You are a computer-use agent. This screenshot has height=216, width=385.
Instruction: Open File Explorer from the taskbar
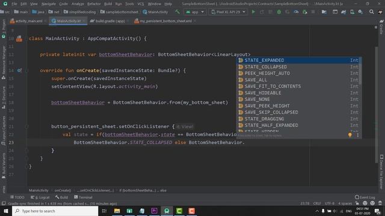tap(117, 211)
